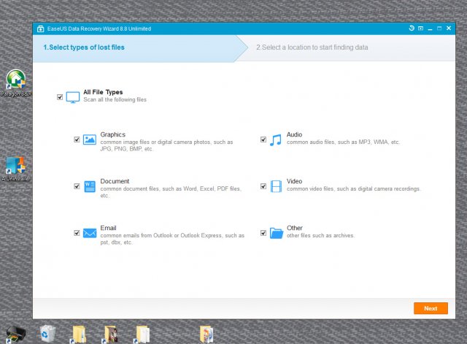Click the history icon in title bar
This screenshot has width=467, height=344.
coord(412,28)
